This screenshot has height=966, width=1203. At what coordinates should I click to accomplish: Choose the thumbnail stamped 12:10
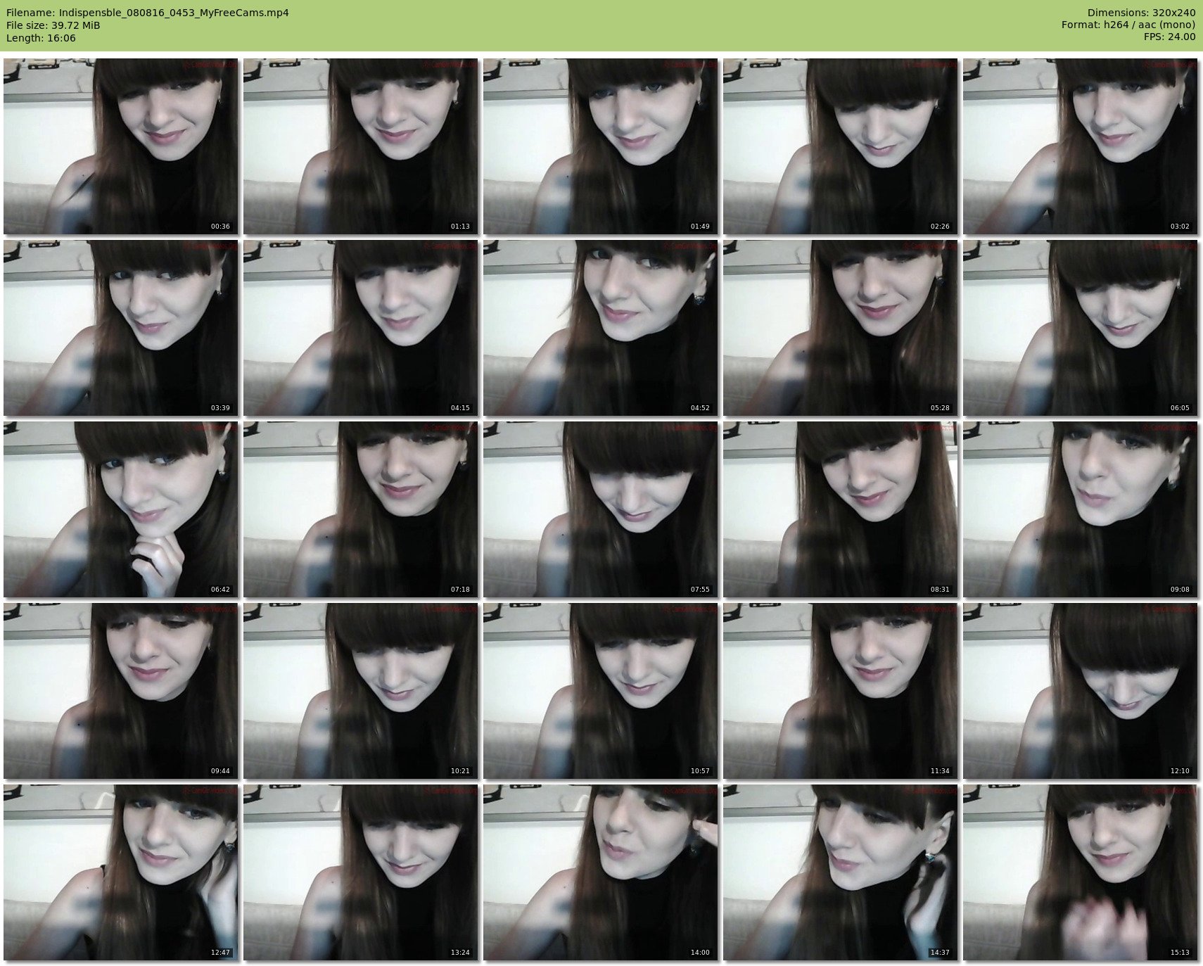[1080, 691]
